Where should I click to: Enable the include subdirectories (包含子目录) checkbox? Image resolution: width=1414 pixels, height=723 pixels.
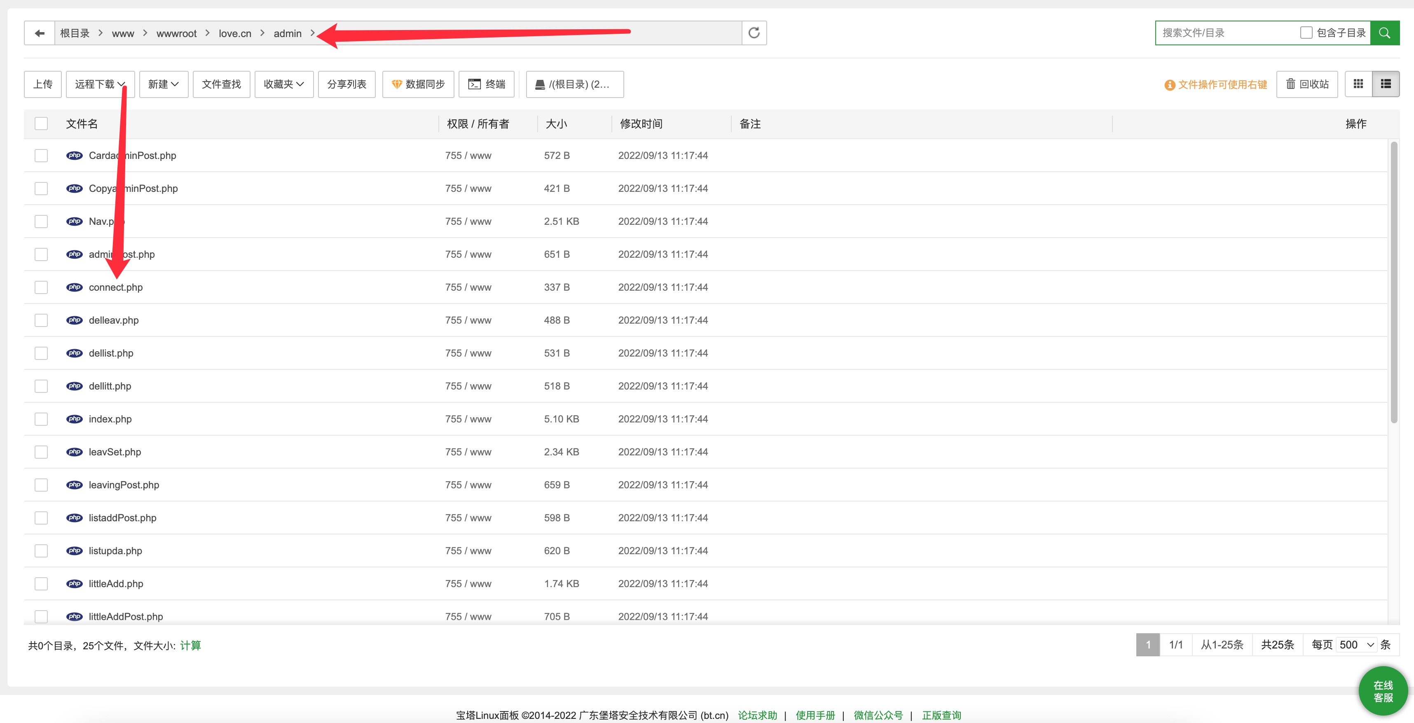tap(1306, 33)
